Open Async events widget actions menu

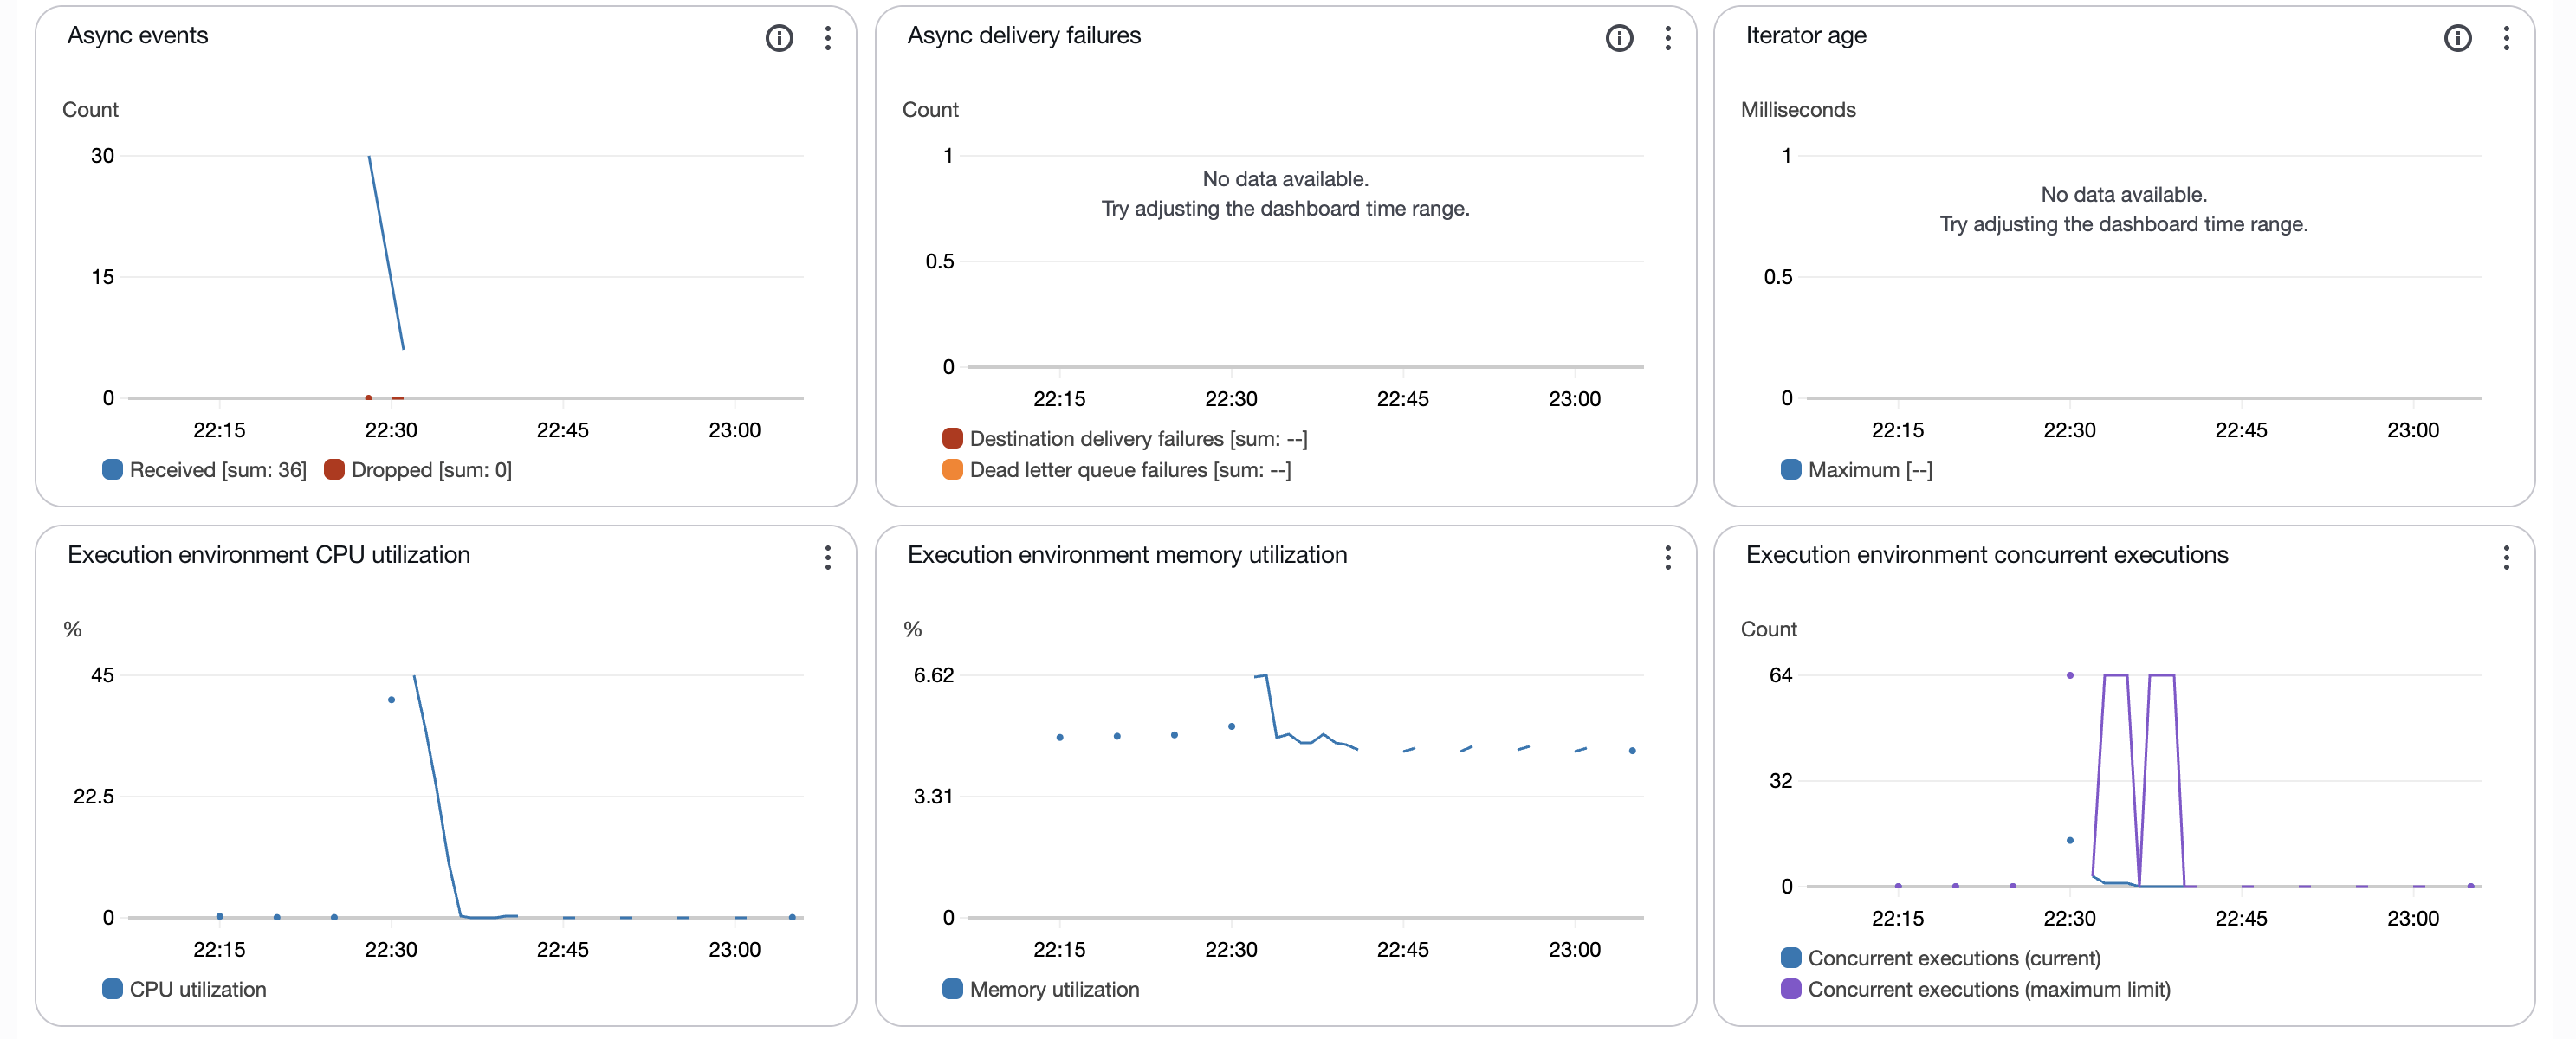[x=827, y=38]
